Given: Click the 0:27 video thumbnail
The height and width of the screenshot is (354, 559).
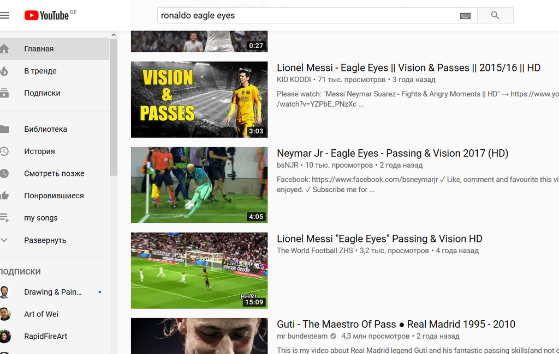Looking at the screenshot, I should click(x=199, y=41).
